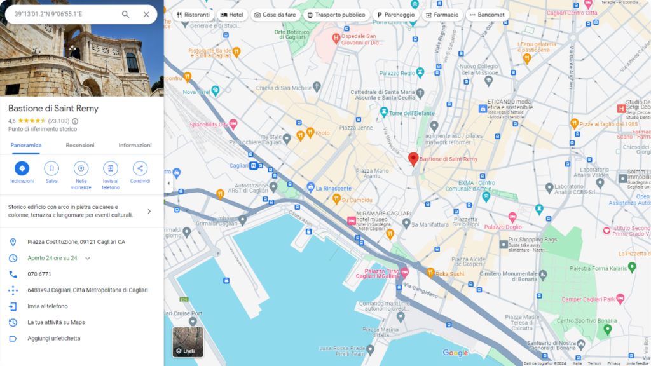
Task: Click the Autostazione ARST di Cagliari marker
Action: (x=273, y=187)
